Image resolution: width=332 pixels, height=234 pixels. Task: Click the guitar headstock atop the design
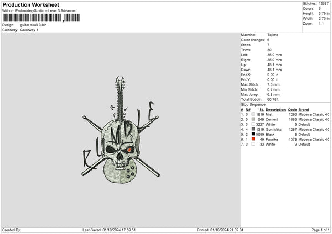point(121,84)
